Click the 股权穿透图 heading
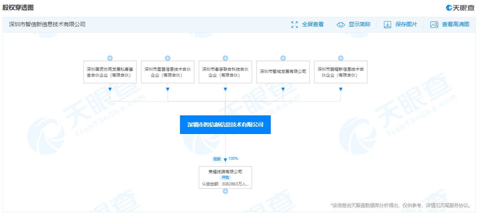Viewport: 478px width, 215px height. [18, 7]
